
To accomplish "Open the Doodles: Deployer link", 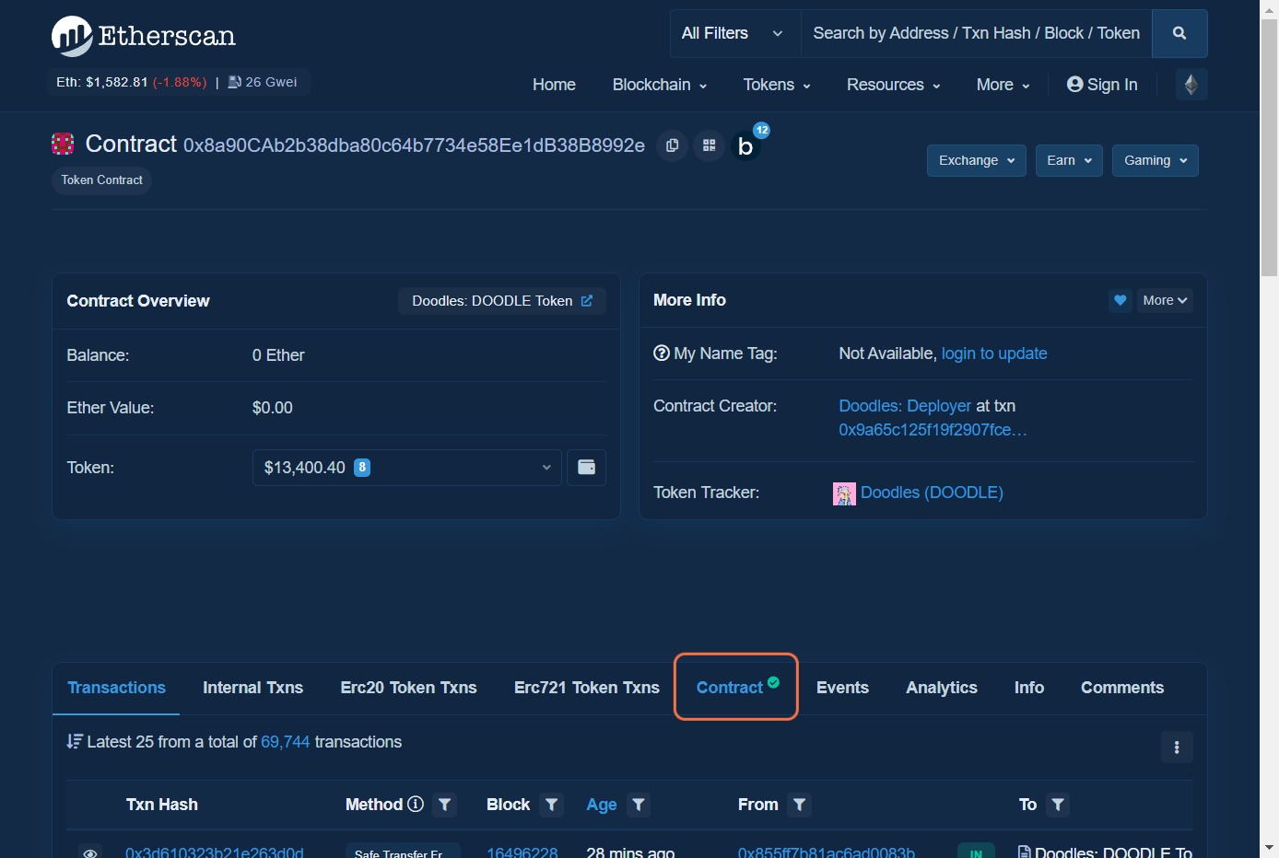I will pyautogui.click(x=905, y=406).
